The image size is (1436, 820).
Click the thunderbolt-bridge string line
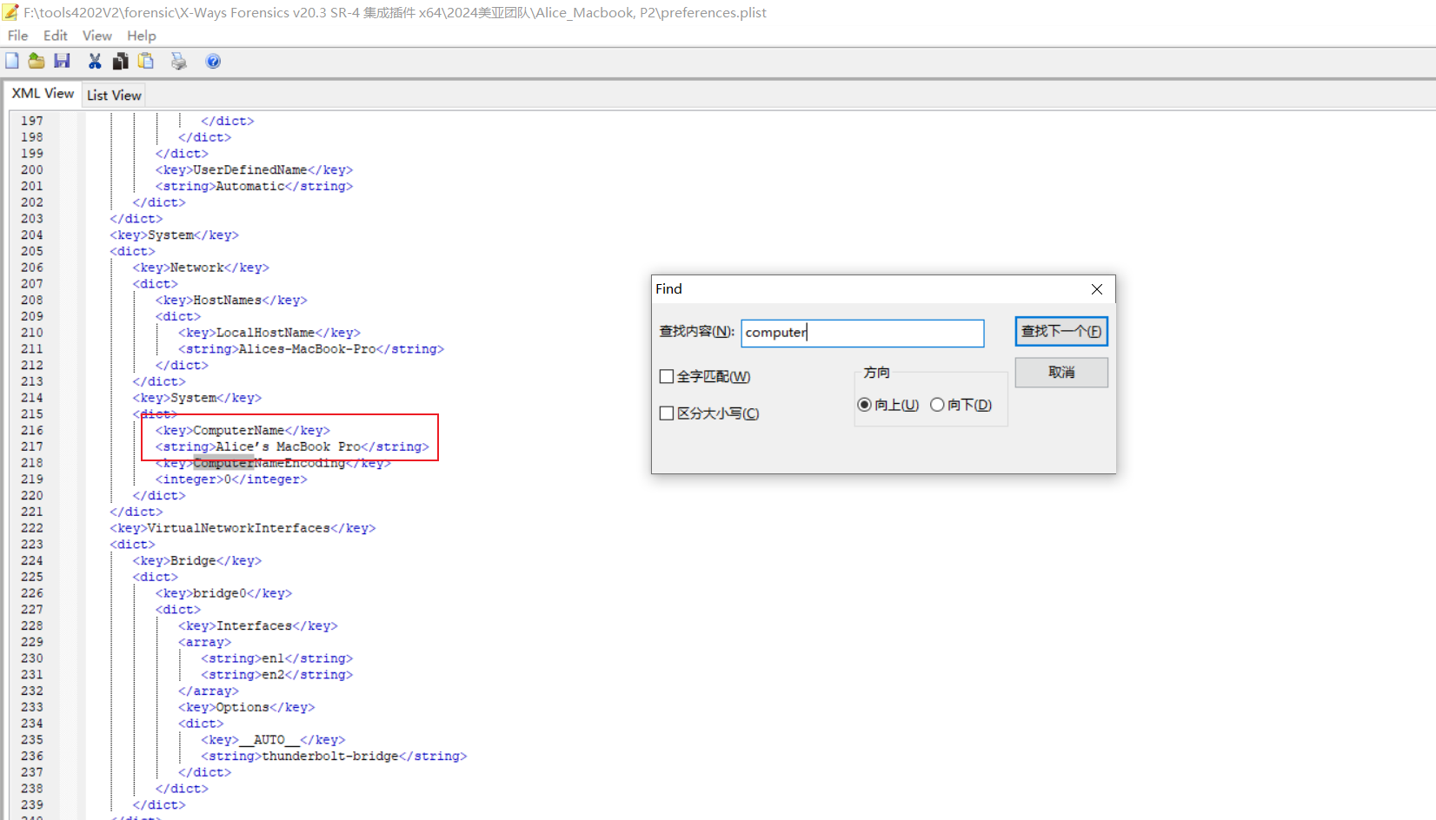(x=334, y=756)
